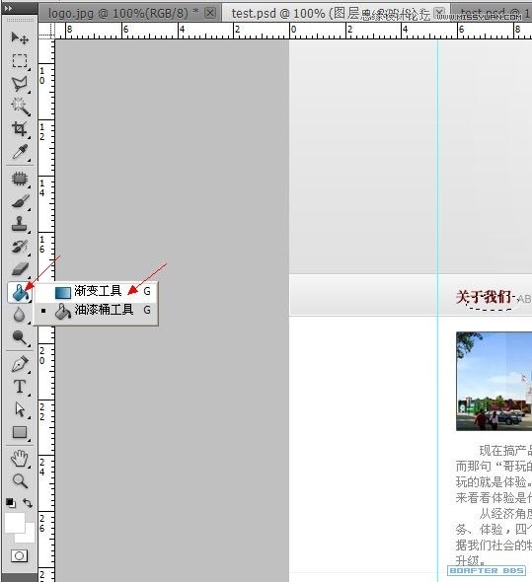Select the Hand tool
Screen dimensions: 532x582
20,459
